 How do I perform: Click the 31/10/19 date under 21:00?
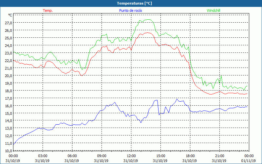[219, 161]
